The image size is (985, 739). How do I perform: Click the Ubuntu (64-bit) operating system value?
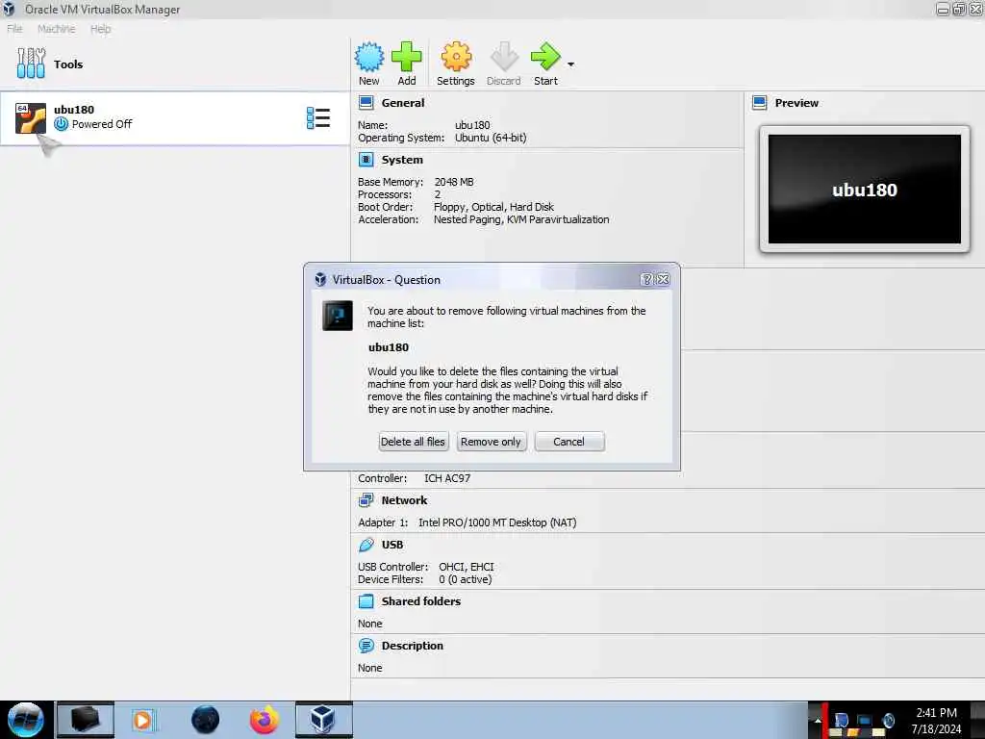pos(491,138)
